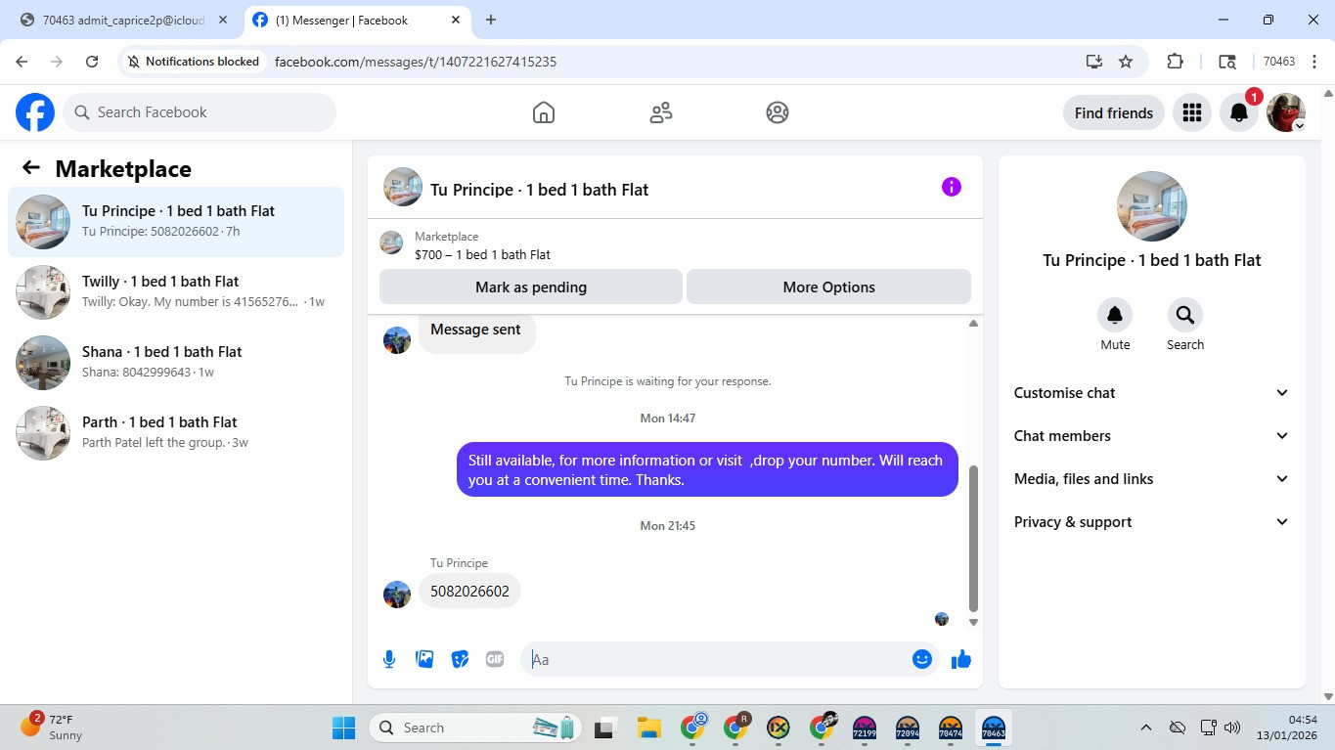Click the browser reload icon

[92, 62]
